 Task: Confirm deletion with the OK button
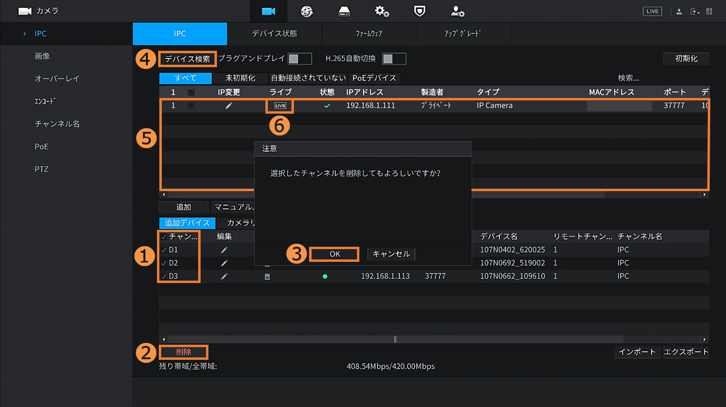tap(335, 254)
